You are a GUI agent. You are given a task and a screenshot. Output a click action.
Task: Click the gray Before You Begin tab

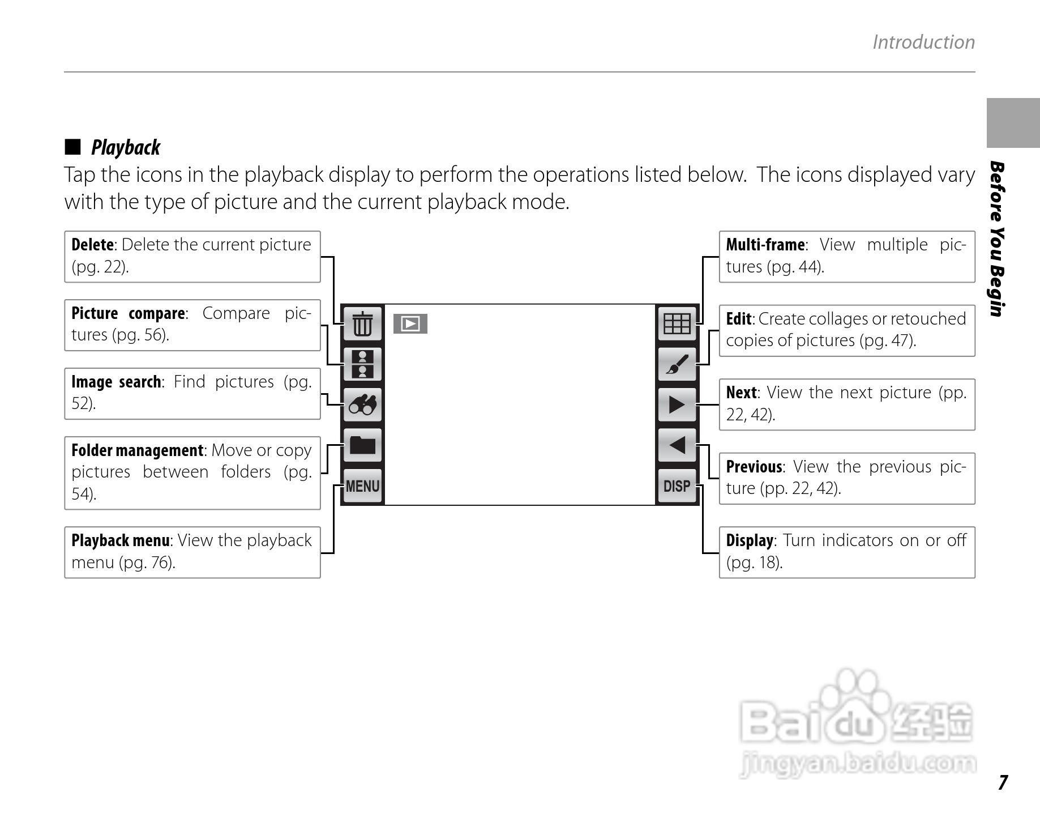(x=1013, y=123)
